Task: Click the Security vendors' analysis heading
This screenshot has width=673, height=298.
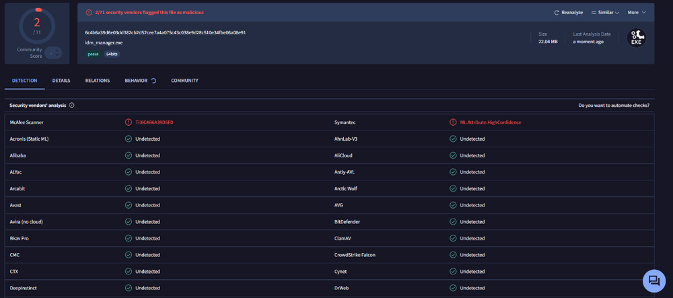Action: [38, 105]
